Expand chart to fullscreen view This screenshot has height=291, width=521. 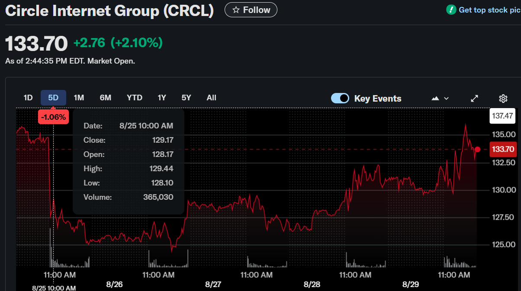(475, 99)
